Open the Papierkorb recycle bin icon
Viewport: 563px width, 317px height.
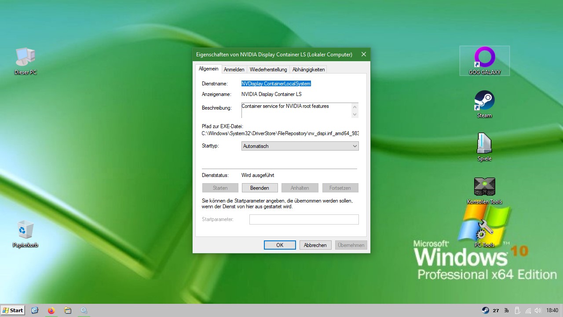tap(26, 234)
